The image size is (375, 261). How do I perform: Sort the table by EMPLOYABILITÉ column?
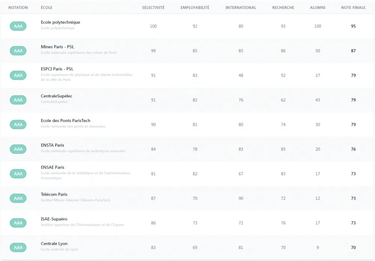pos(195,7)
